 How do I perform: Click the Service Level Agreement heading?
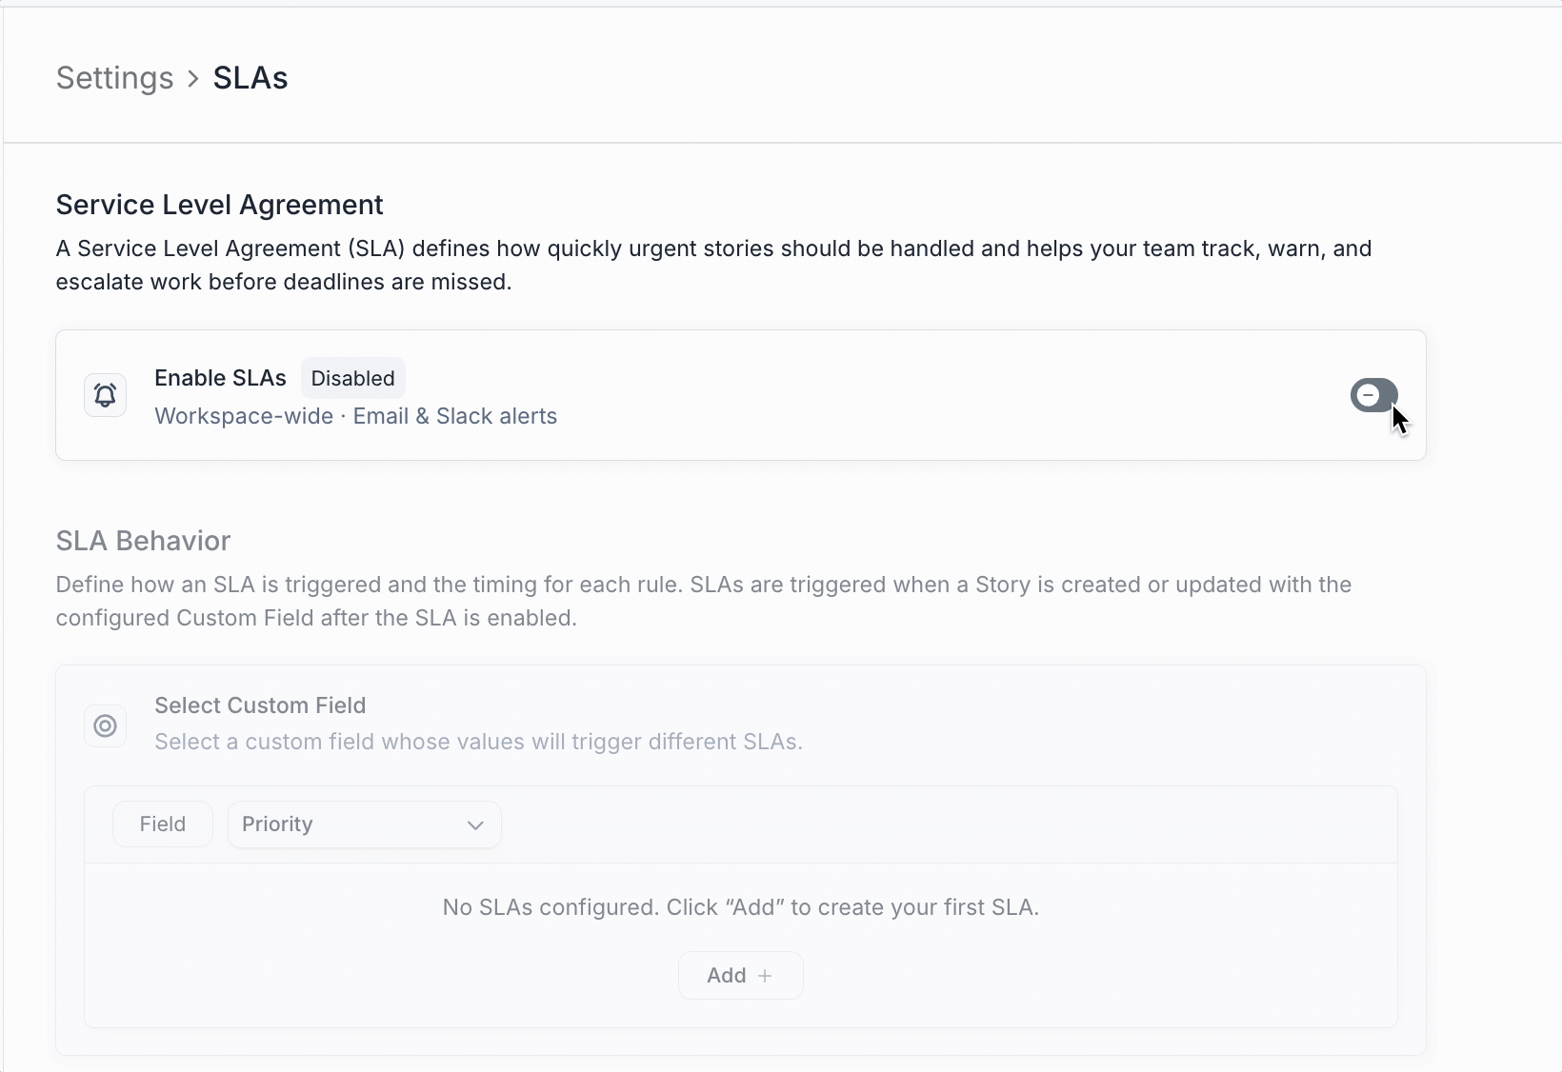click(219, 205)
